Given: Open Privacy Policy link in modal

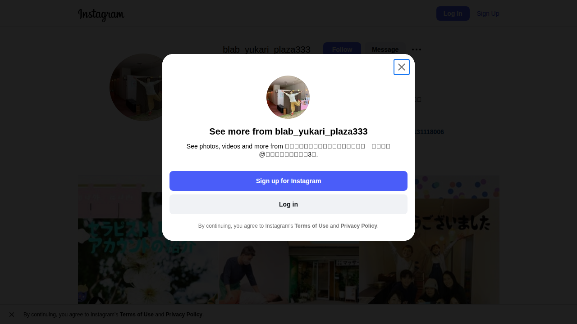Looking at the screenshot, I should click(359, 226).
